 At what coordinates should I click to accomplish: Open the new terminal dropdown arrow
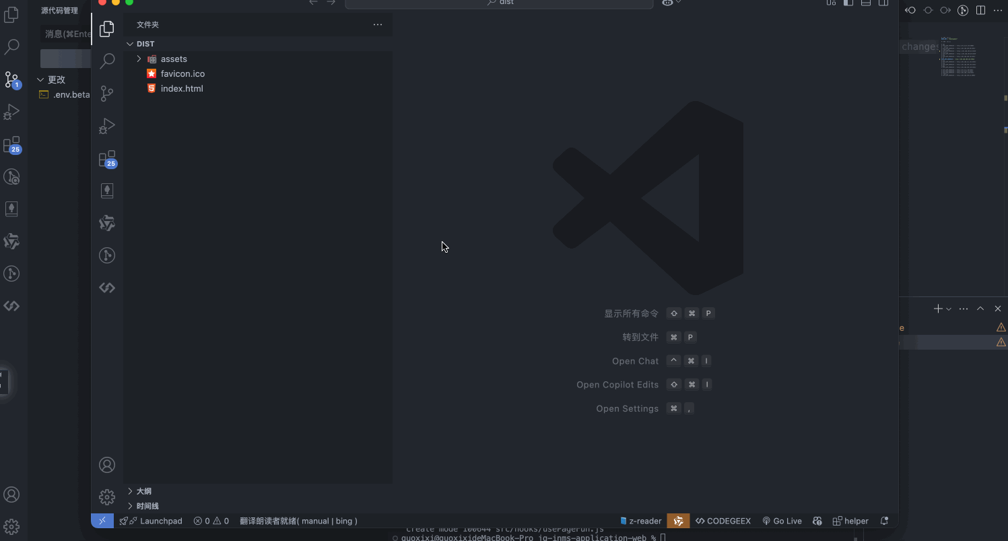click(949, 309)
